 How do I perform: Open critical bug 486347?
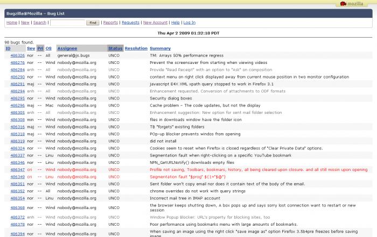[18, 170]
